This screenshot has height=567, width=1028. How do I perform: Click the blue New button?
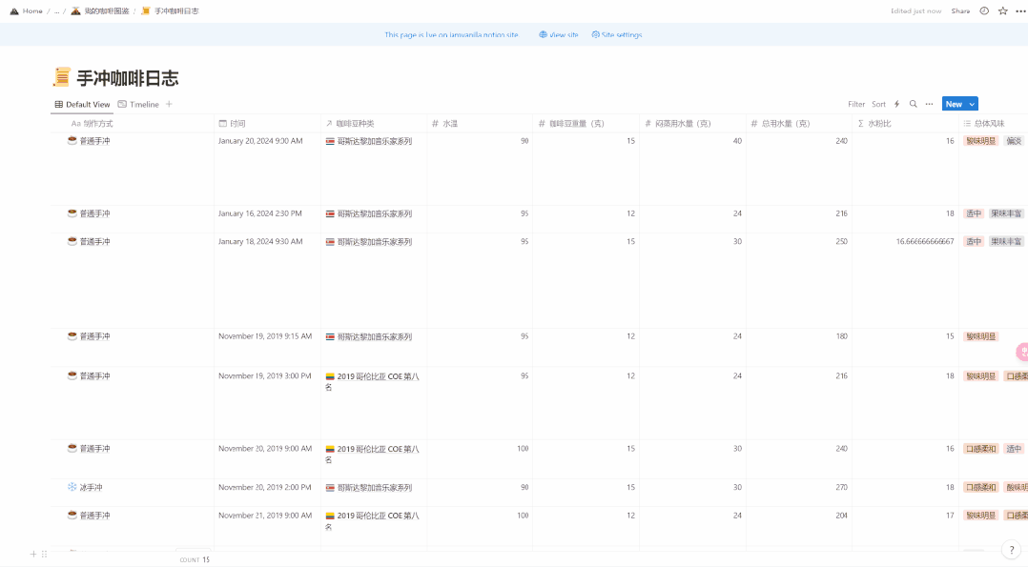point(954,104)
